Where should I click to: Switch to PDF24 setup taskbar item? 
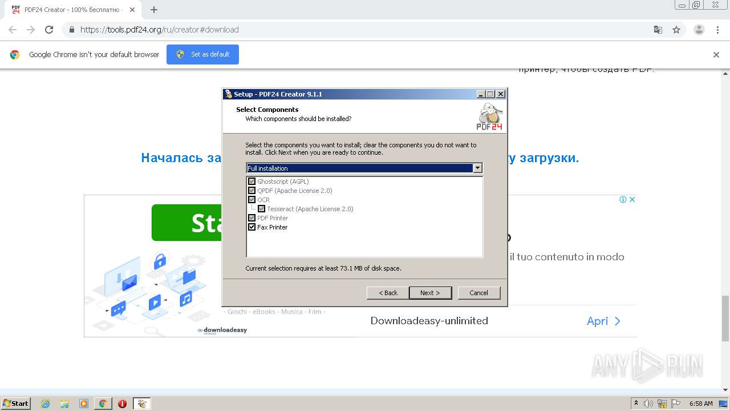pyautogui.click(x=142, y=404)
